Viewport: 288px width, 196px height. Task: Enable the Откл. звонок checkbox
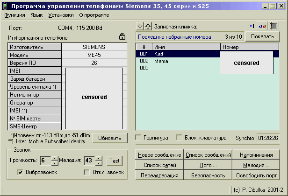86,172
